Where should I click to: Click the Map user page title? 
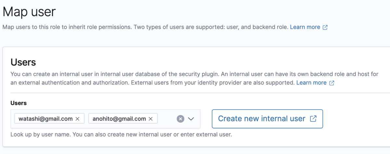click(x=29, y=12)
